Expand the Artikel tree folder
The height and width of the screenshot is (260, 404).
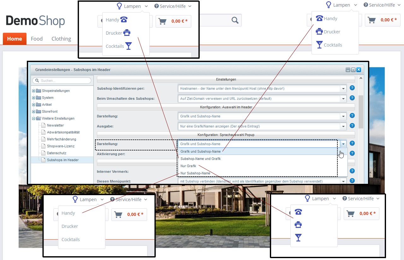34,105
